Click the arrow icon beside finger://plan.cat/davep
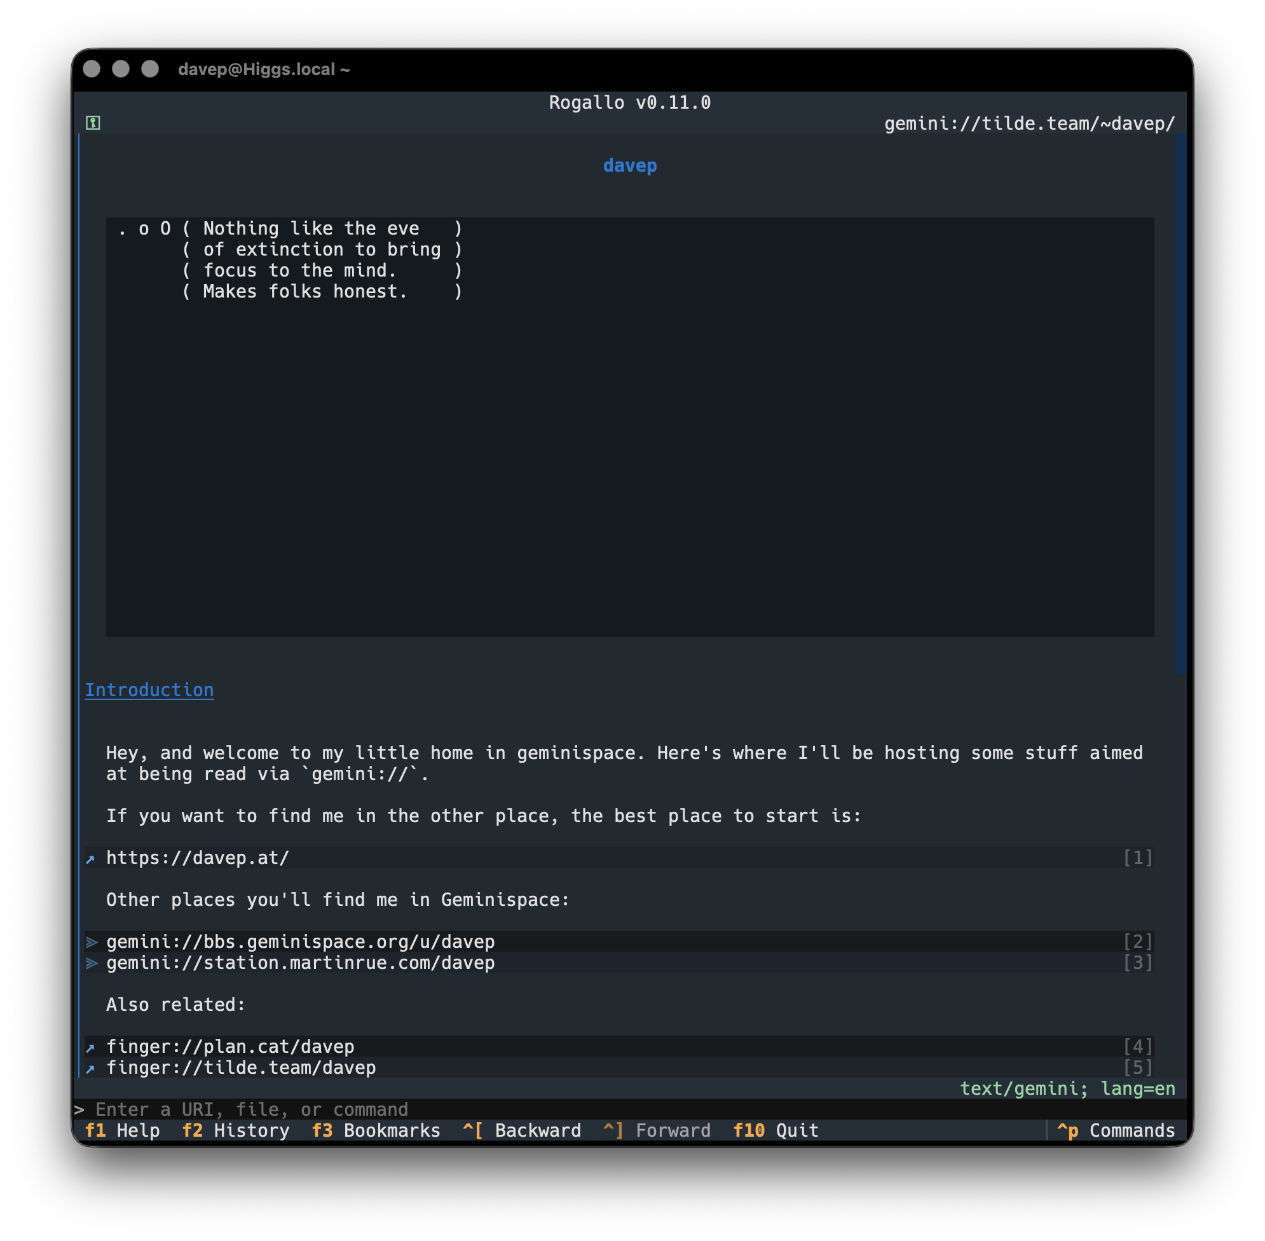The height and width of the screenshot is (1241, 1265). click(x=91, y=1048)
